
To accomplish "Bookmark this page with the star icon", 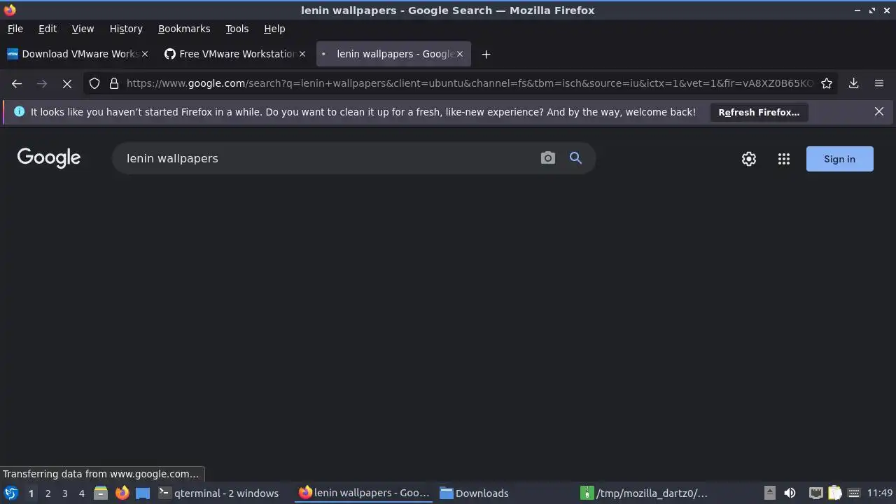I will click(x=827, y=83).
